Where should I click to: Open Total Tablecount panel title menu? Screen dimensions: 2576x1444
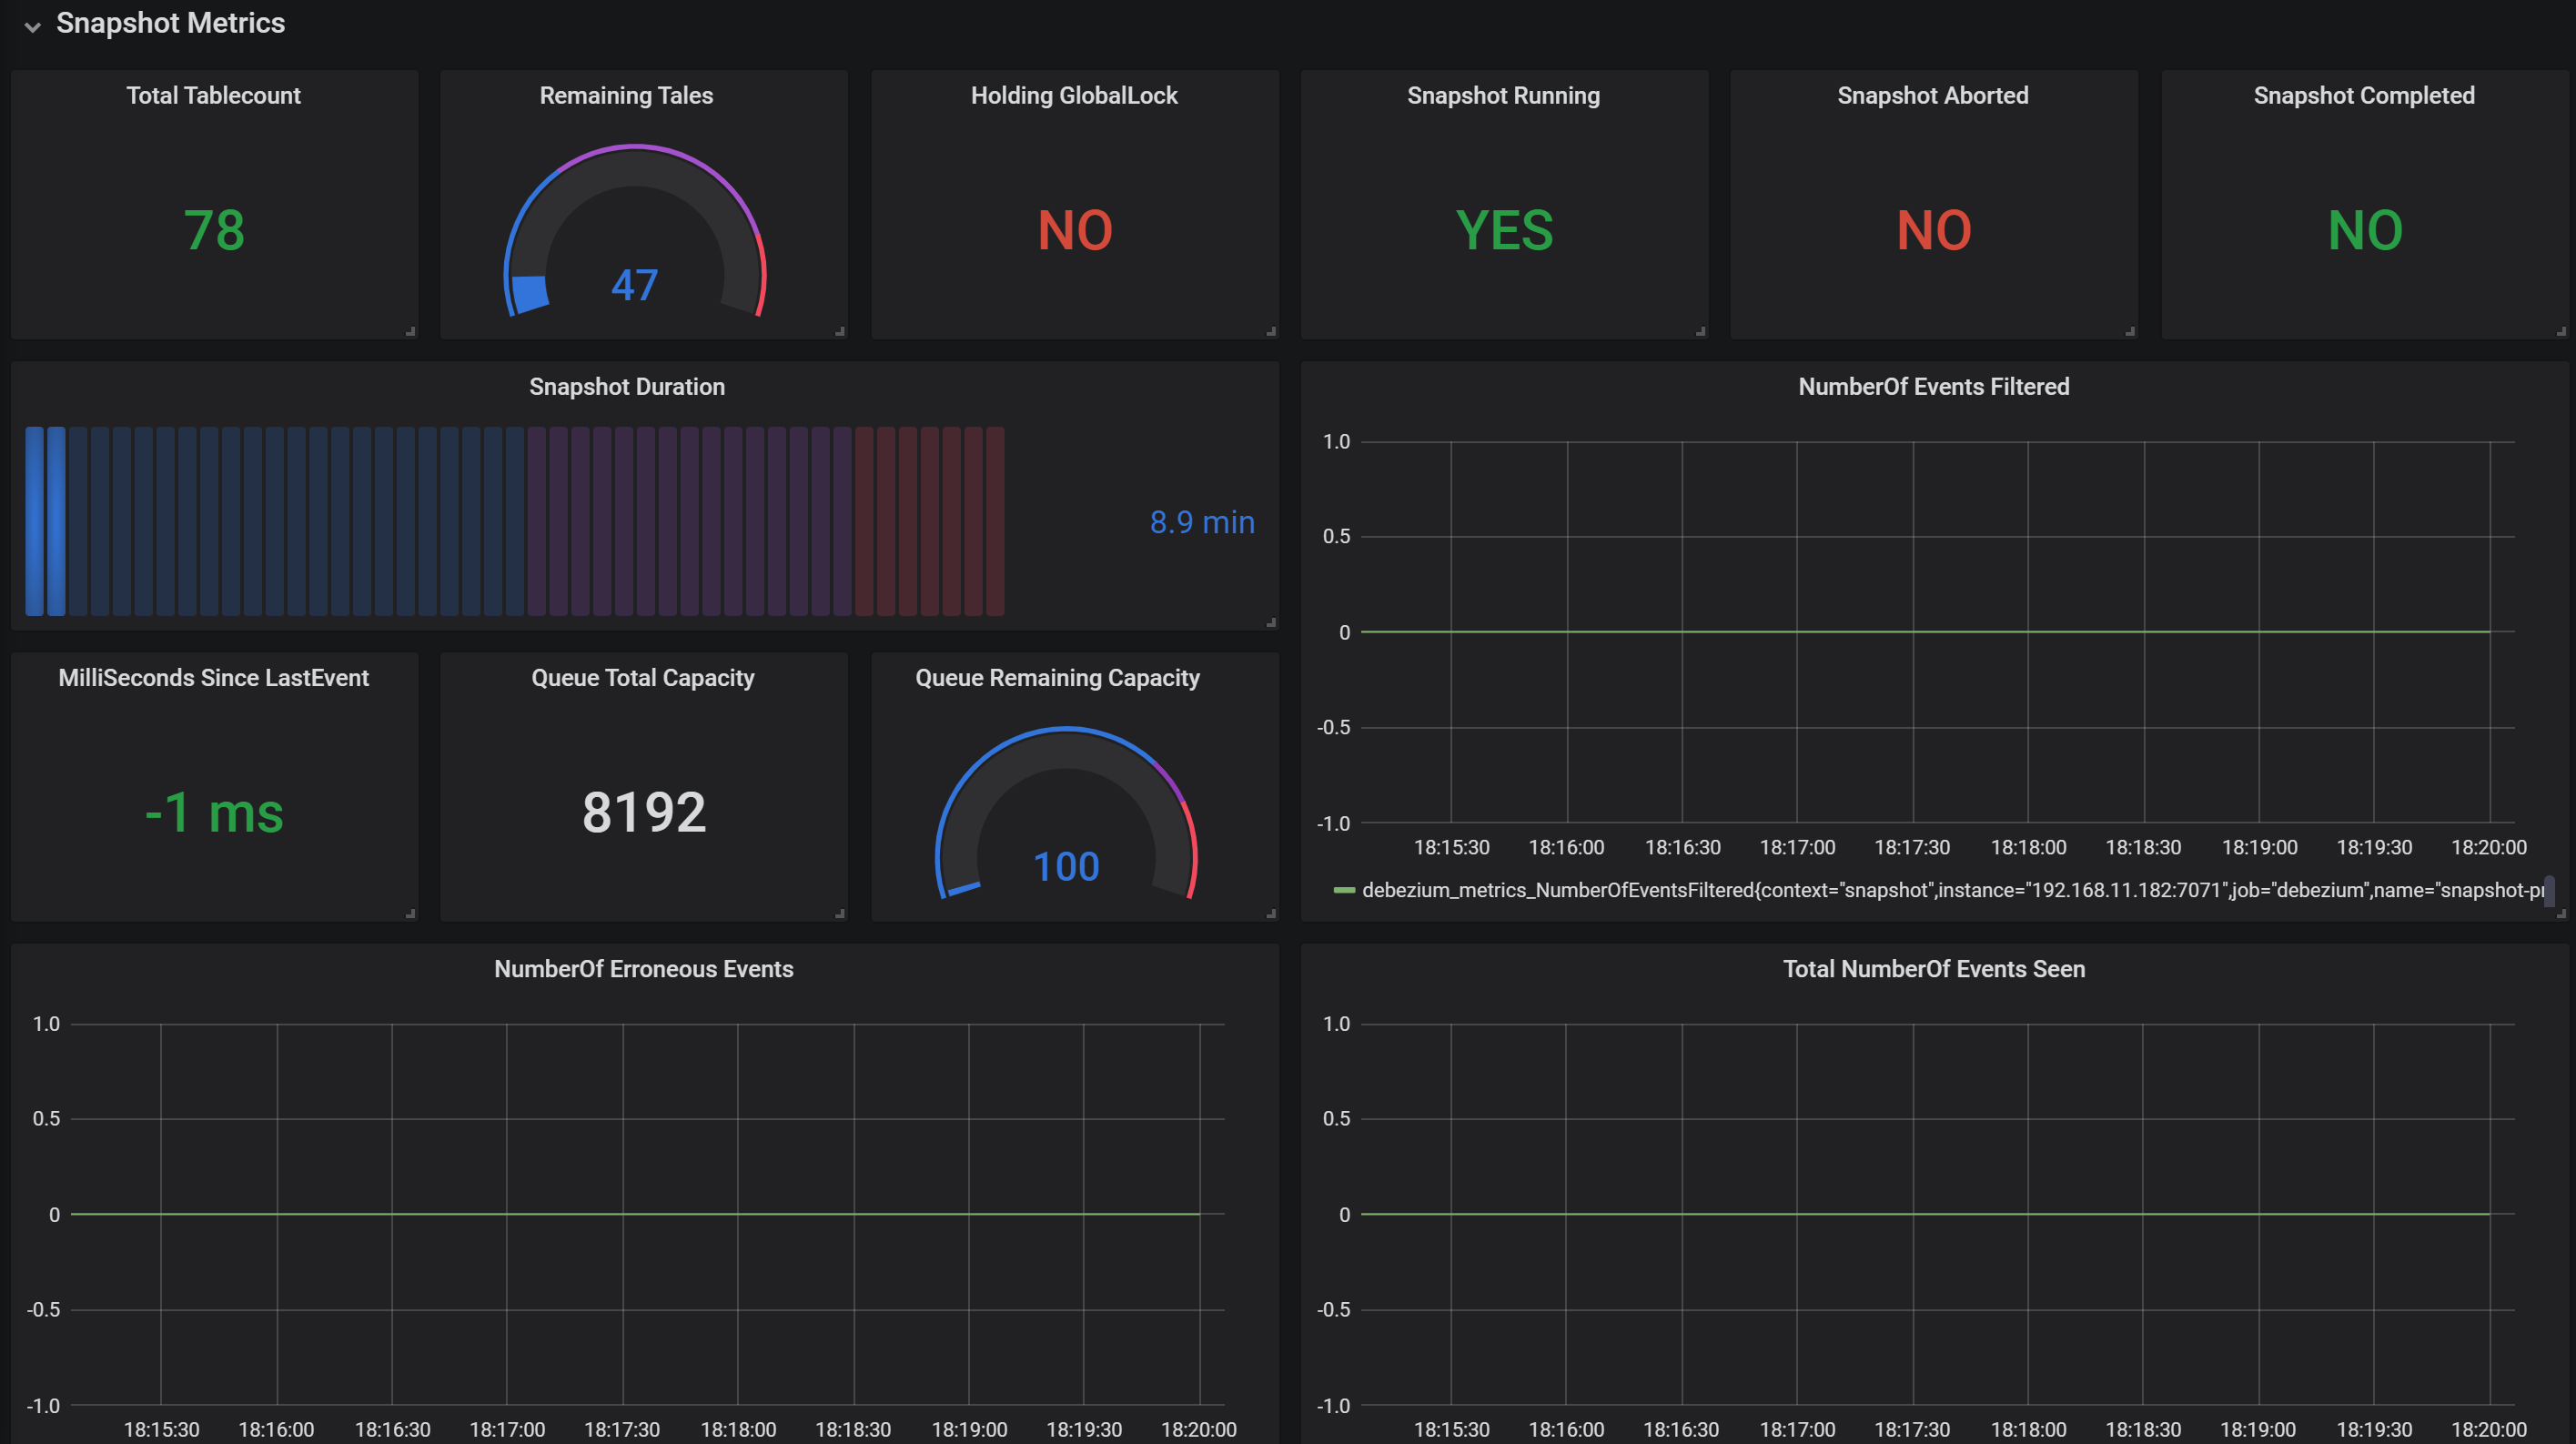[213, 96]
